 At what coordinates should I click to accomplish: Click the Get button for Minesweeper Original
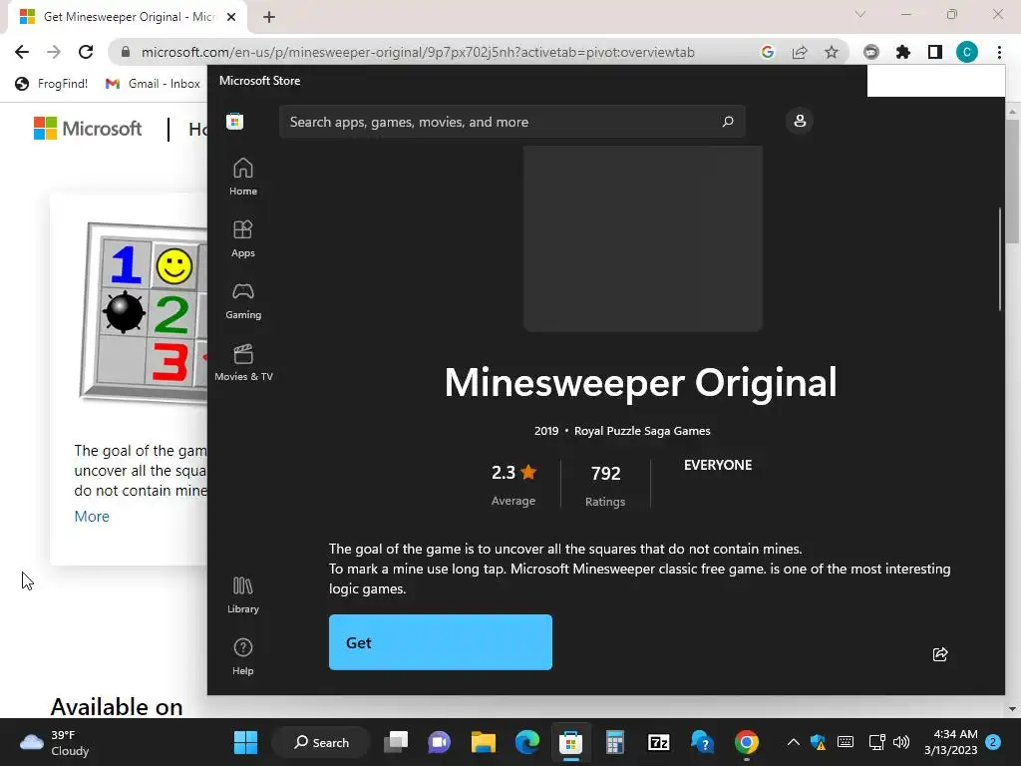[440, 642]
